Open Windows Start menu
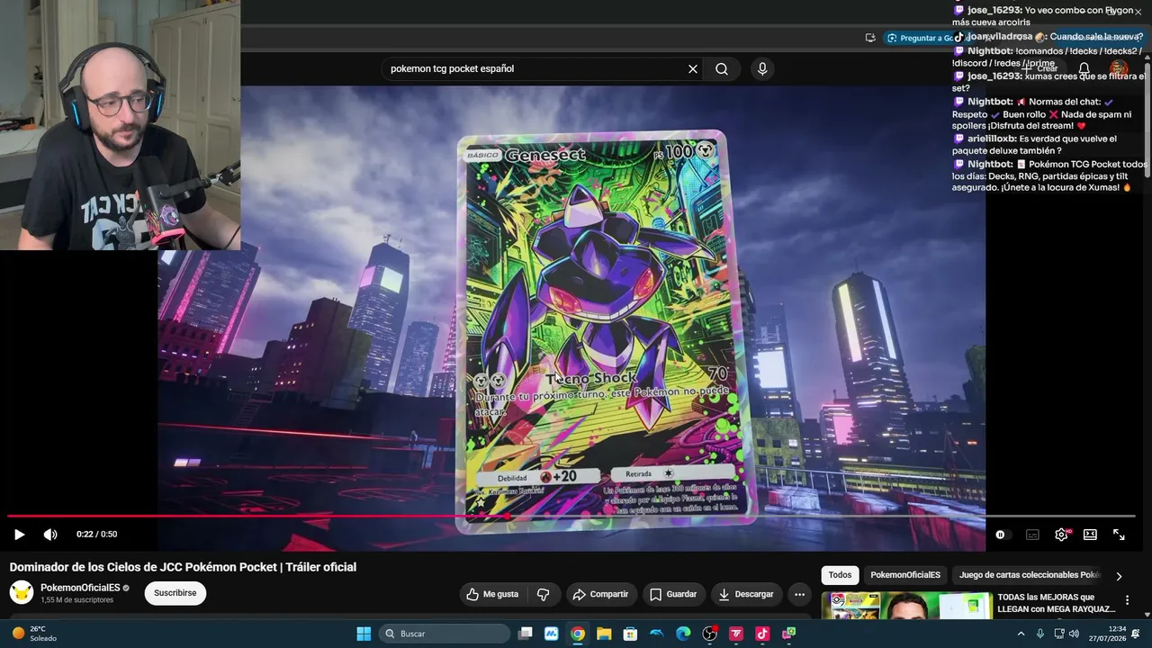The height and width of the screenshot is (648, 1152). pyautogui.click(x=364, y=634)
